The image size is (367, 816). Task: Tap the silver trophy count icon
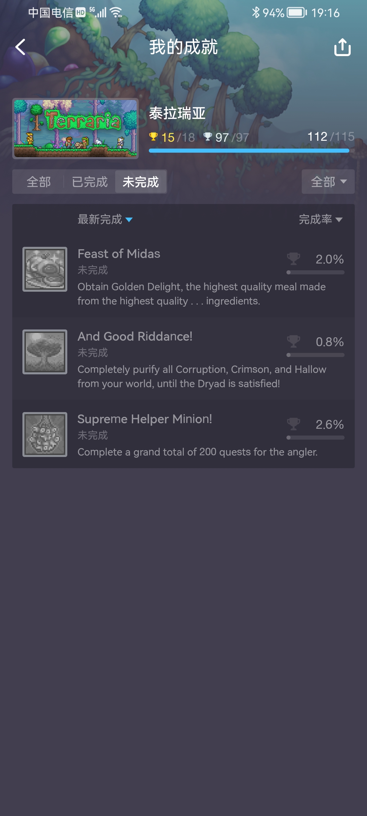(208, 137)
